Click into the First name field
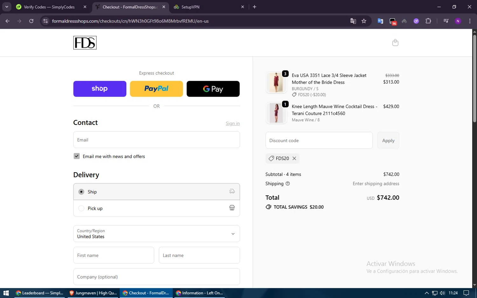Screen dimensions: 477x298 click(x=114, y=255)
